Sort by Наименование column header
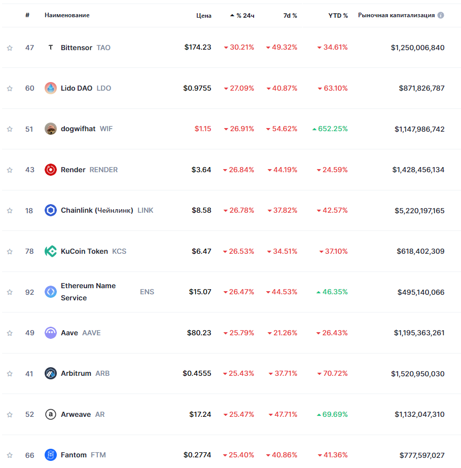The height and width of the screenshot is (468, 461). point(67,15)
